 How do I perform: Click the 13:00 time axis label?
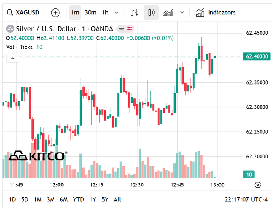[218, 185]
